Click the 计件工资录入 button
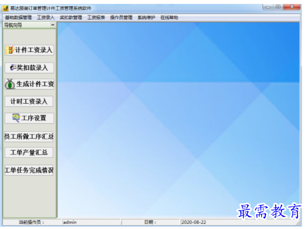 pyautogui.click(x=29, y=50)
